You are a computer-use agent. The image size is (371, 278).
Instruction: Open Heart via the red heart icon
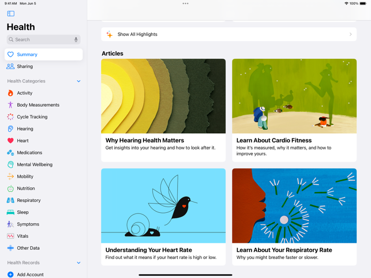tap(10, 141)
